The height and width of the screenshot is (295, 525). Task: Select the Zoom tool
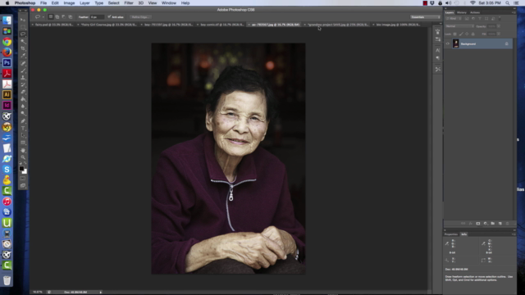point(23,157)
